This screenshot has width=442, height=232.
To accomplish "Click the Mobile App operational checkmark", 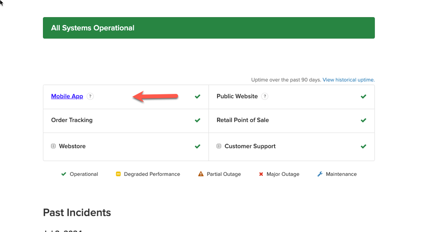I will coord(198,97).
